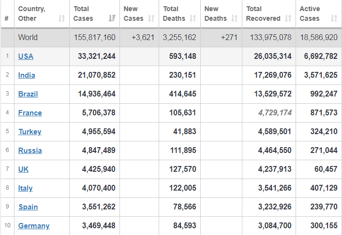Select France italic recovered value 4,729,174
This screenshot has height=235, width=342.
point(275,113)
